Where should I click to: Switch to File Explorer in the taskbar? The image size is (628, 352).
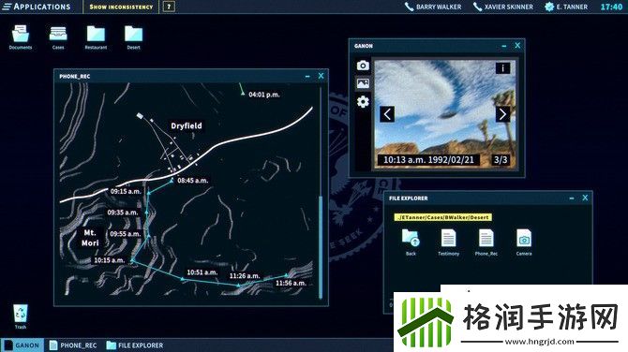point(135,345)
